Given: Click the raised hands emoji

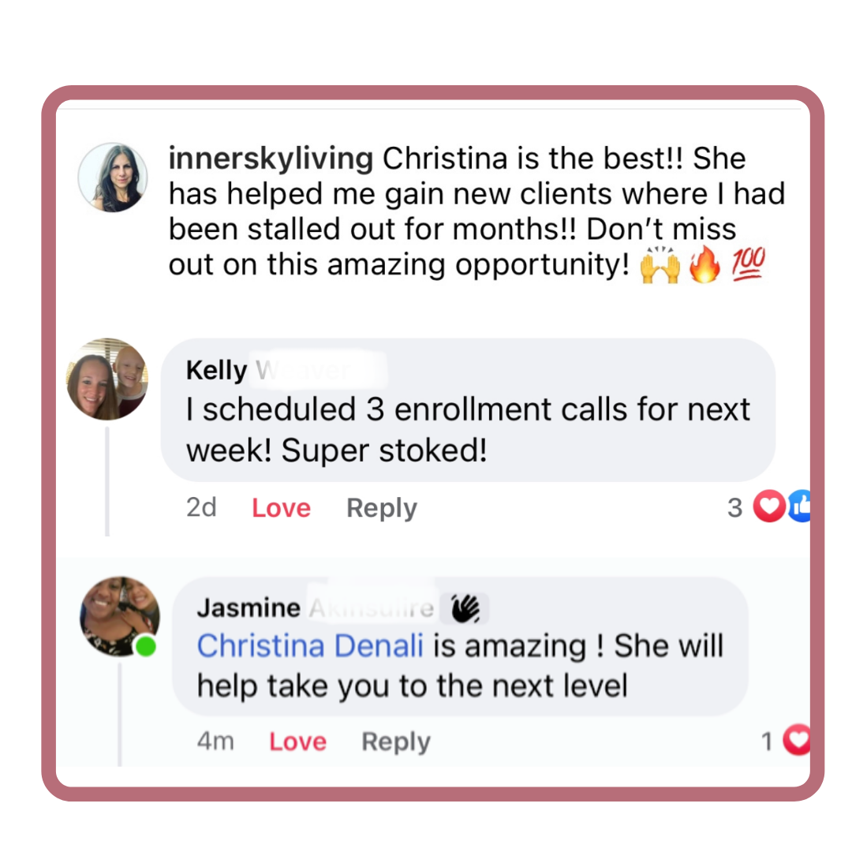Looking at the screenshot, I should [660, 264].
